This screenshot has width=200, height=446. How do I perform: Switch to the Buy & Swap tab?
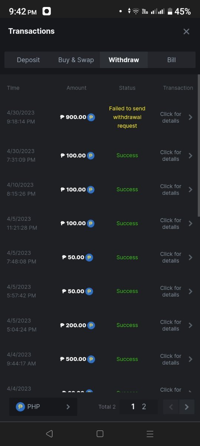click(76, 60)
